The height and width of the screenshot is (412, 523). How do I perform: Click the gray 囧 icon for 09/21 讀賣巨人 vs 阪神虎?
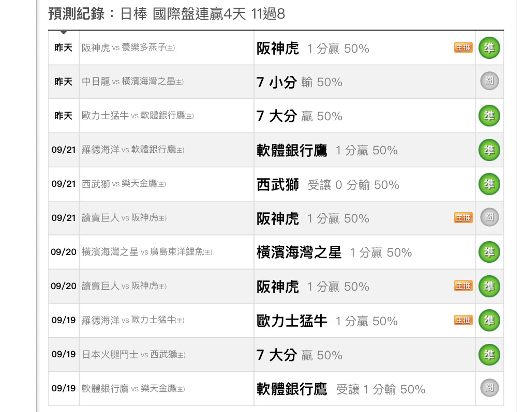[489, 217]
